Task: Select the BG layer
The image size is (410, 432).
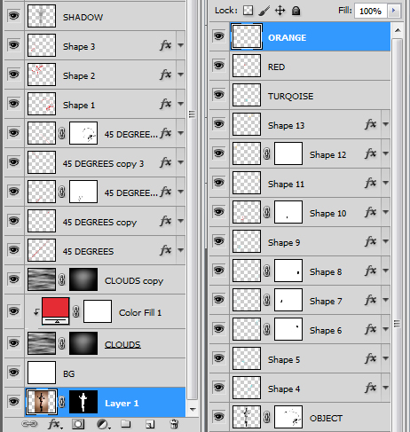Action: (x=95, y=373)
